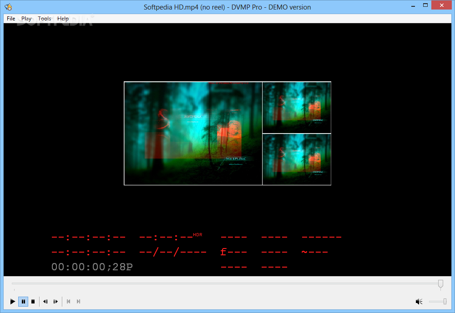Viewport: 455px width, 313px height.
Task: Click the red date readout --/--/----
Action: [x=173, y=252]
